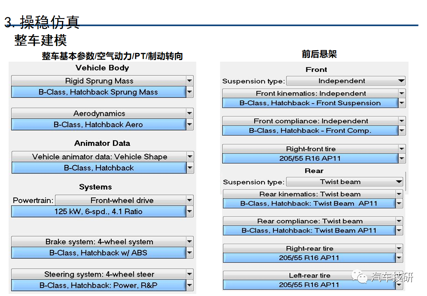Click the B-Class, Hatchback Aero dataset link
Image resolution: width=427 pixels, height=296 pixels.
[99, 125]
